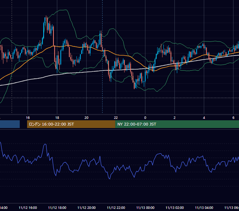Screen dimensions: 239x211
Task: Click the 11/12 16:00 date label
Action: [x=28, y=207]
